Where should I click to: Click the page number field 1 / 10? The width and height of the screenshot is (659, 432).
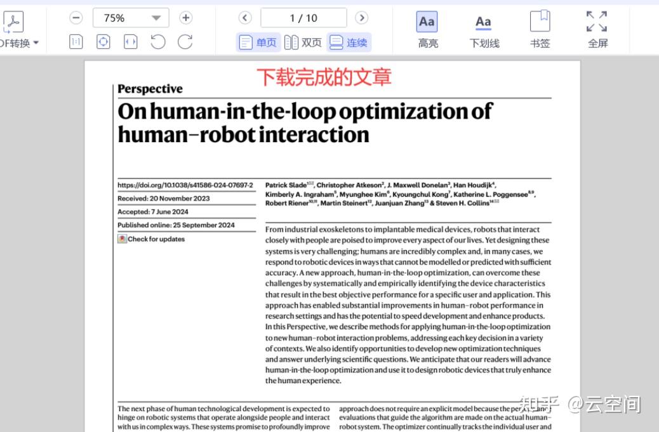coord(303,18)
